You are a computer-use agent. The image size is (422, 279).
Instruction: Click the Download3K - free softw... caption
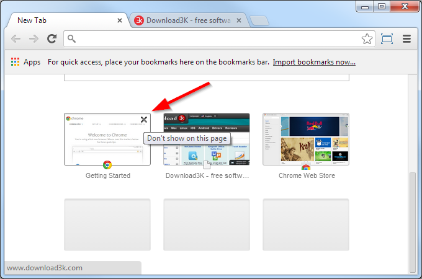pyautogui.click(x=207, y=175)
